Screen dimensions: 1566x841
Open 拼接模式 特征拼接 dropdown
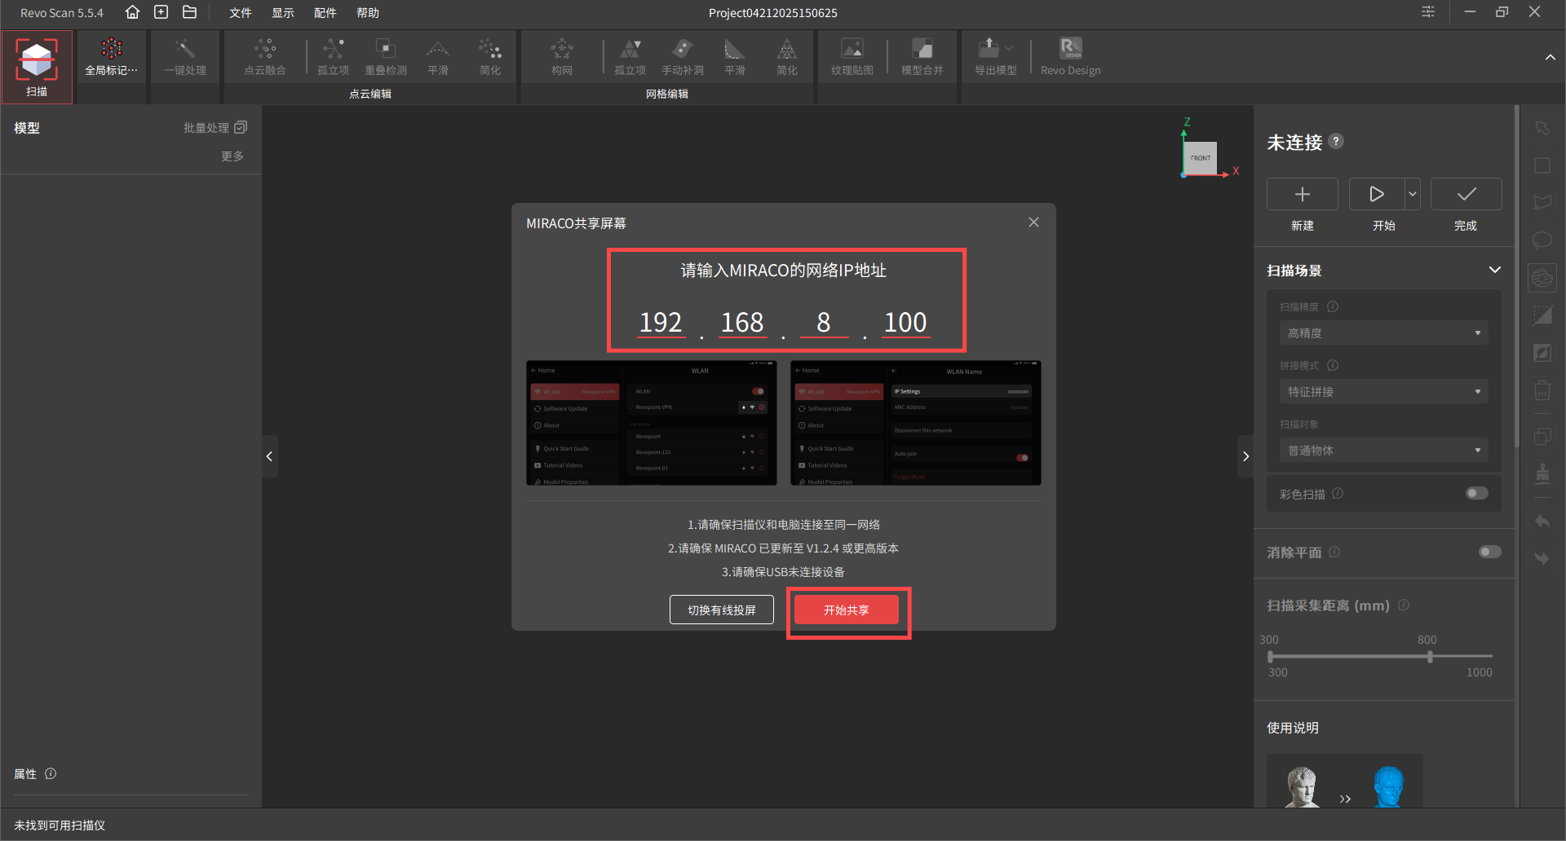pos(1384,391)
